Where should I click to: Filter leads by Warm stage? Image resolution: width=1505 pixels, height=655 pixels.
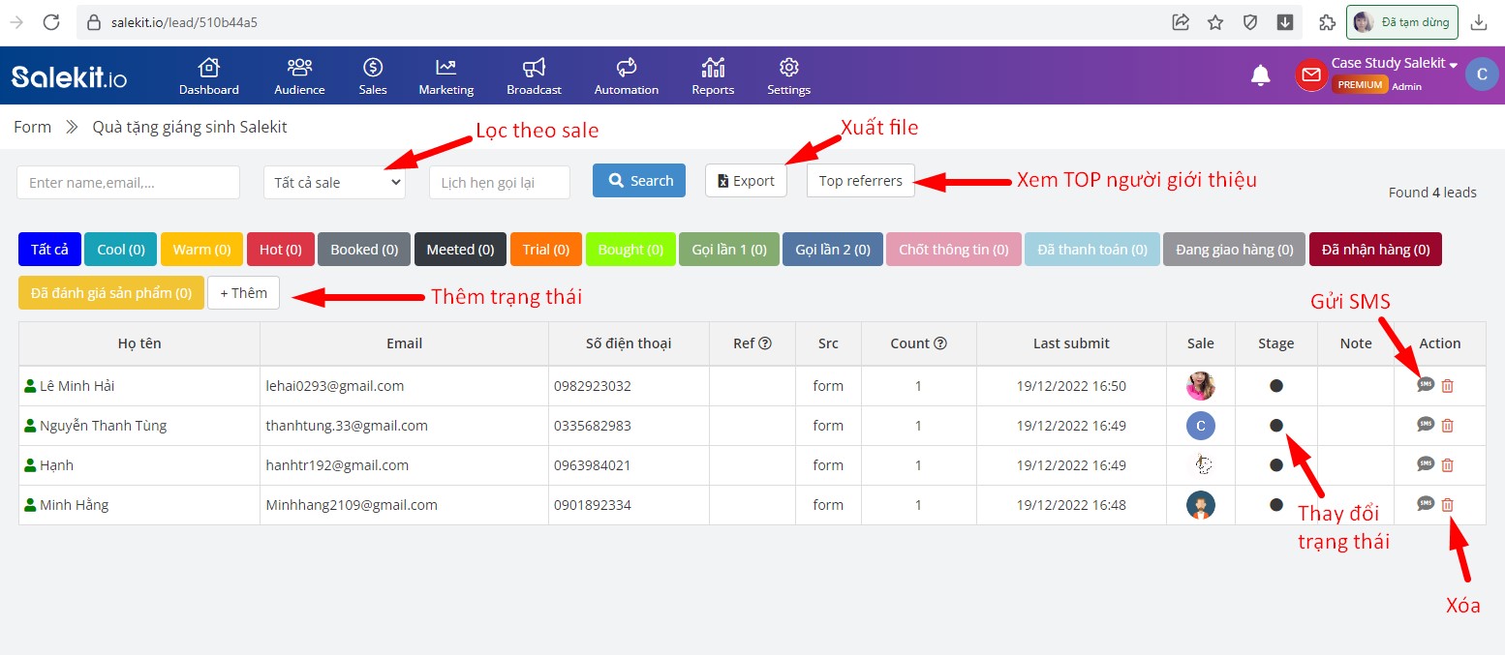click(201, 250)
